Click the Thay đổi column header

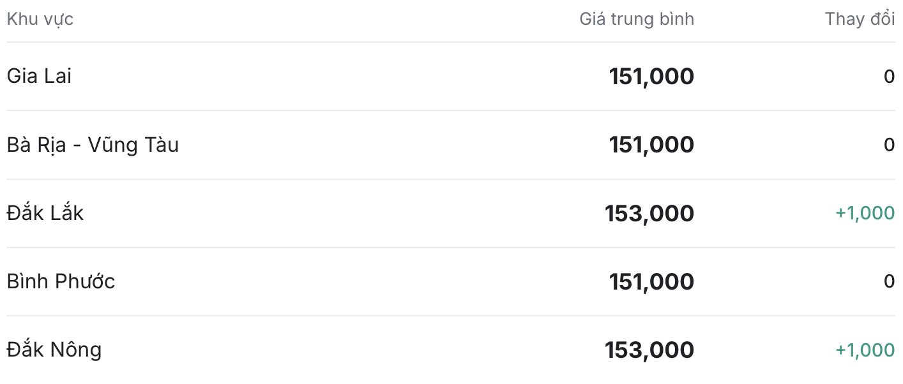pos(860,19)
